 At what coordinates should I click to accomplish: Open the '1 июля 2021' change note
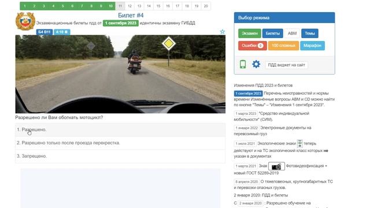click(x=245, y=144)
